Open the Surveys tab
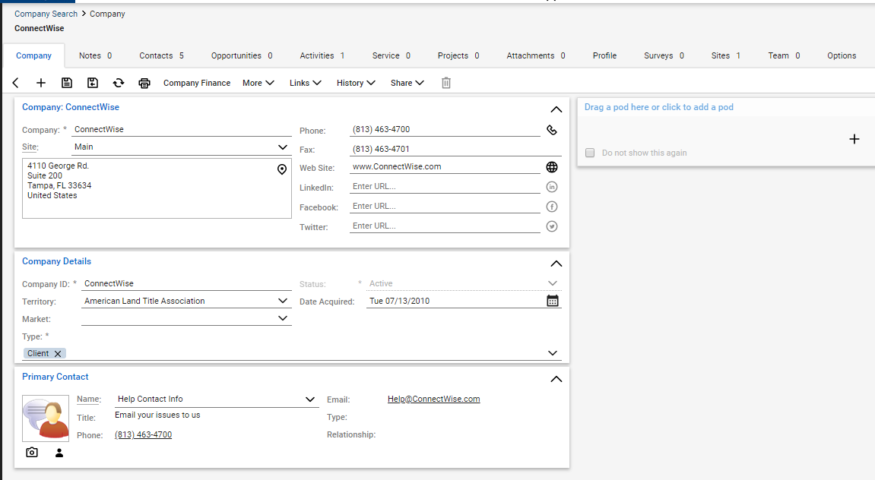The height and width of the screenshot is (480, 875). click(x=664, y=55)
